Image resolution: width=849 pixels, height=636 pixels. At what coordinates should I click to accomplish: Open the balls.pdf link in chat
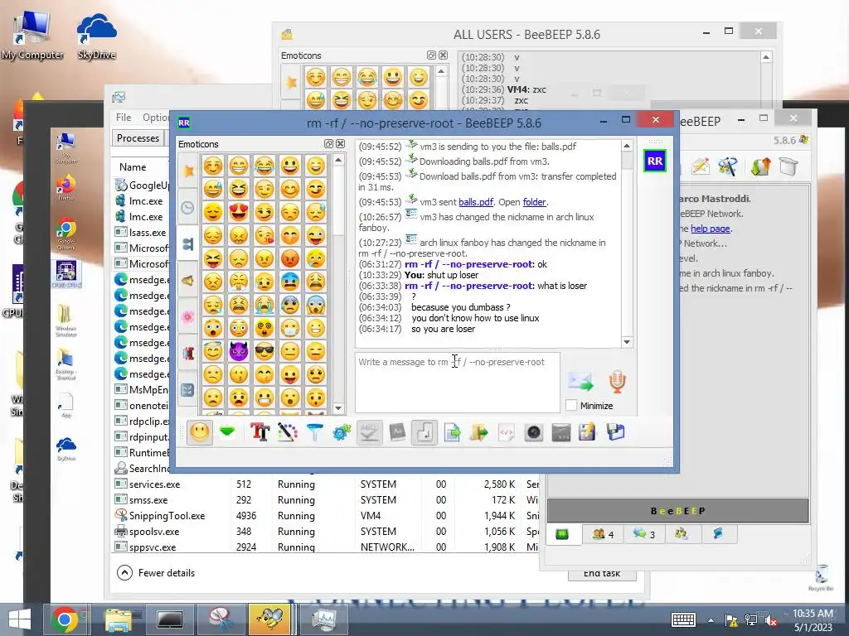[476, 202]
